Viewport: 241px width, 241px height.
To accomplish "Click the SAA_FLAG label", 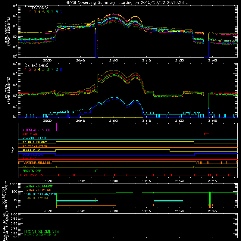I will coord(30,158).
